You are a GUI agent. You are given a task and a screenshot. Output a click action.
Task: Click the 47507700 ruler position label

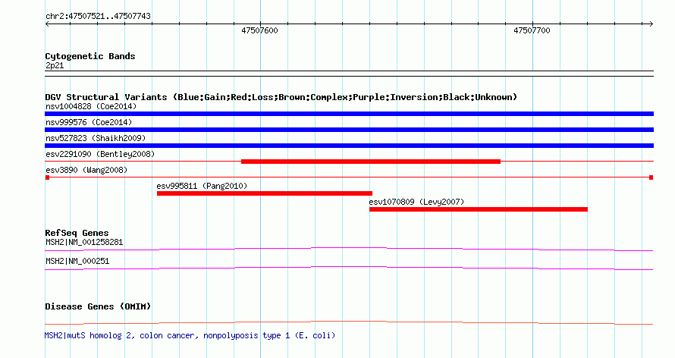532,30
